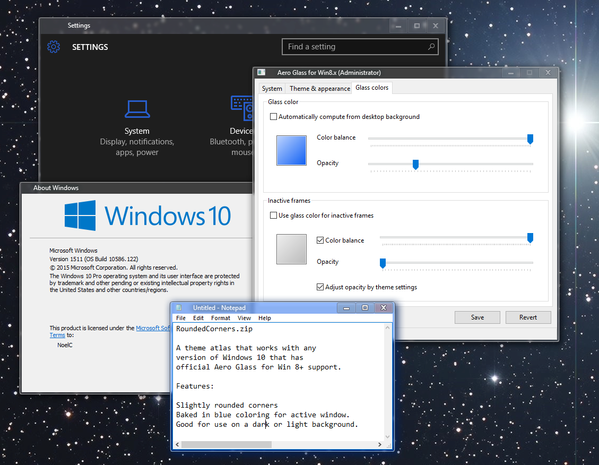
Task: Click Notepad horizontal scroll right arrow
Action: pyautogui.click(x=379, y=444)
